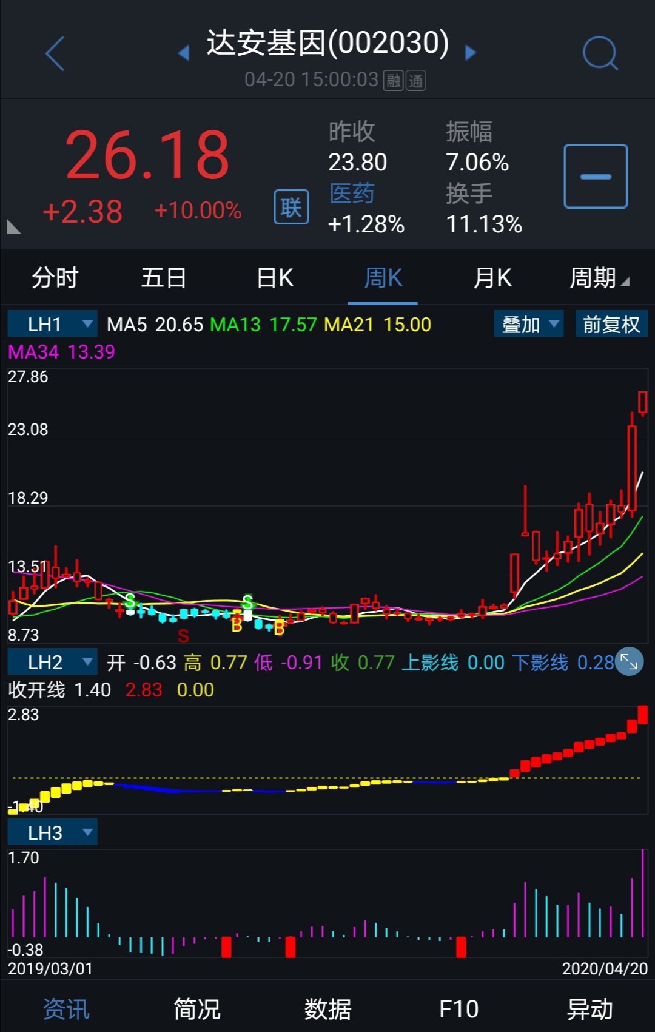Expand the chart to fullscreen

point(629,663)
